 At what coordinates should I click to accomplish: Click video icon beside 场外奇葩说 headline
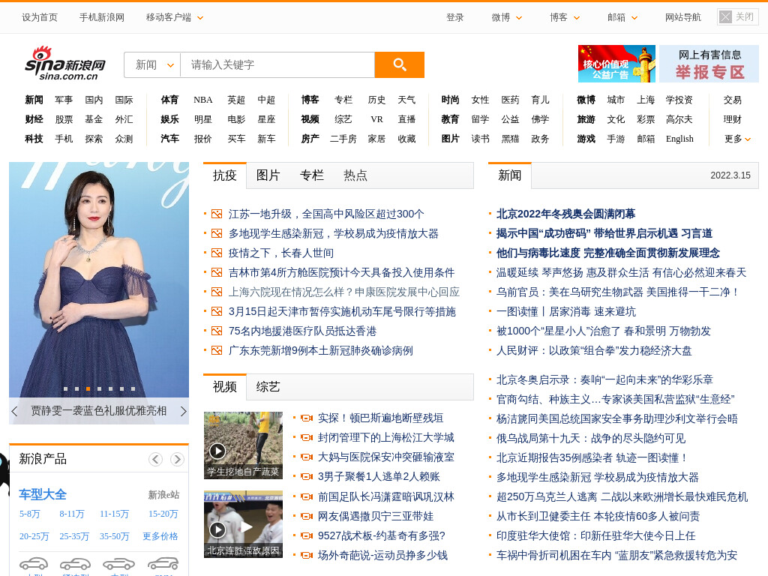click(307, 556)
